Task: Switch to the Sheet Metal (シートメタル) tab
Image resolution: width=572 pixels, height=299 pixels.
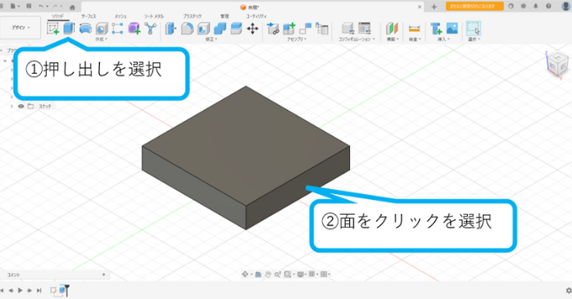Action: [153, 16]
